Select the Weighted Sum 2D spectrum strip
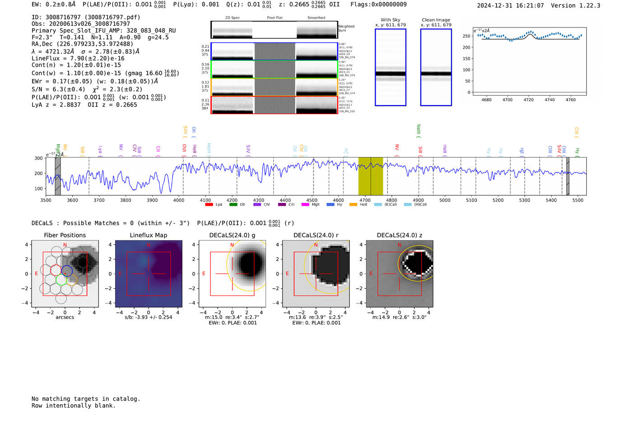This screenshot has height=430, width=632. (274, 30)
